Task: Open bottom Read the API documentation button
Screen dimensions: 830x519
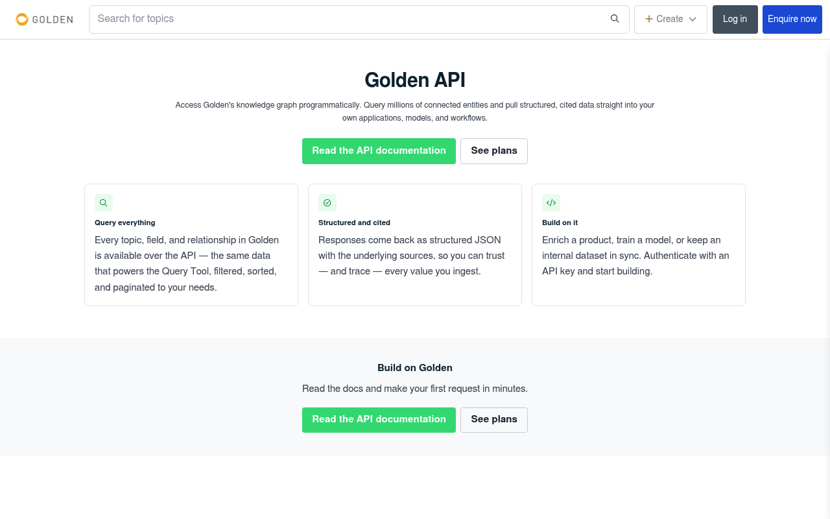Action: (379, 420)
